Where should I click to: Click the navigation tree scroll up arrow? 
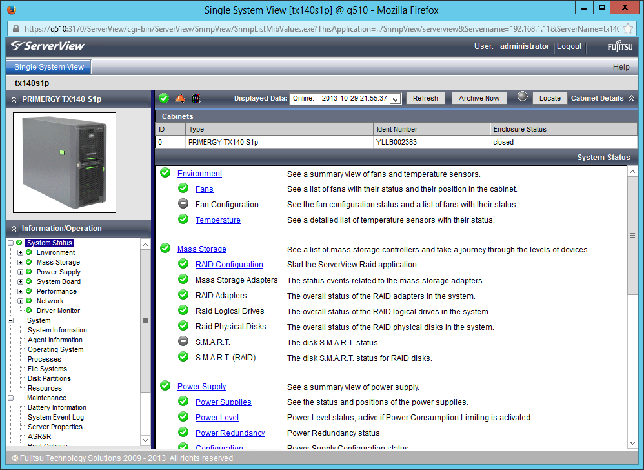(x=145, y=244)
